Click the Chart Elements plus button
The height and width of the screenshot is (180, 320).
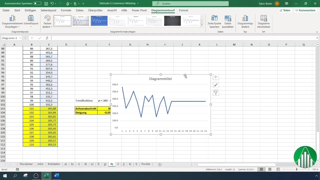(x=216, y=77)
